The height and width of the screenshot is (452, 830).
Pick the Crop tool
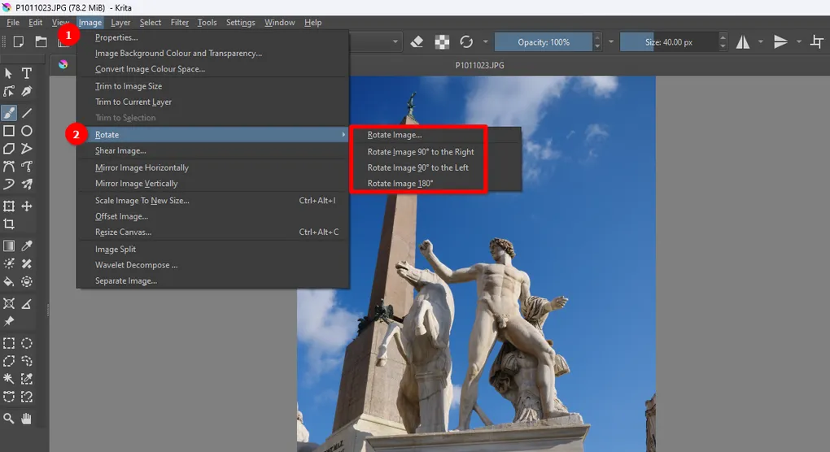tap(9, 224)
